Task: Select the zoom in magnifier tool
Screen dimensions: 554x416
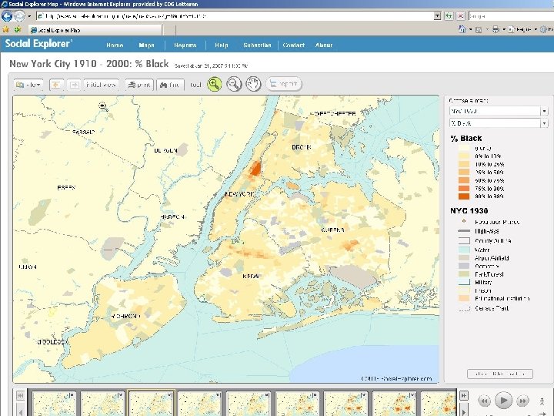Action: pos(215,84)
